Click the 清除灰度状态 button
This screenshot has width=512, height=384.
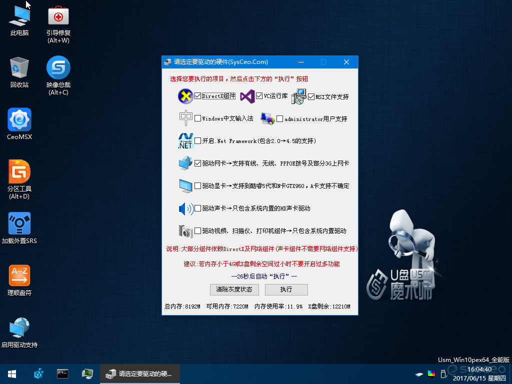(234, 289)
